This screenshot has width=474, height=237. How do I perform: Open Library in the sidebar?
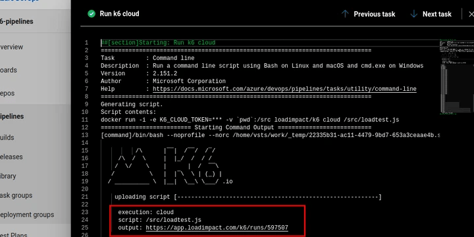point(8,176)
